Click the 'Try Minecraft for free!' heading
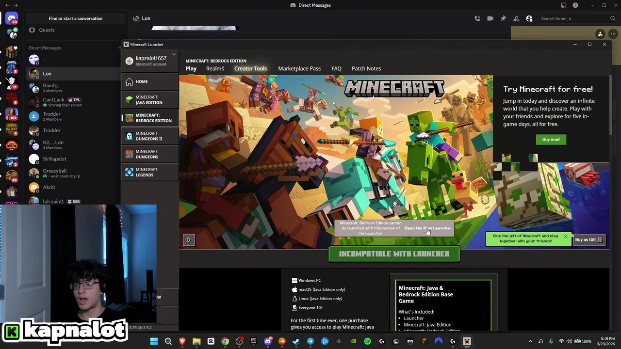The image size is (621, 349). coord(548,89)
